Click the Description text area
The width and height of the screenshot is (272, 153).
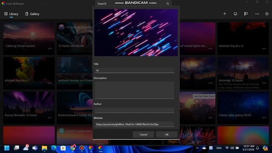pyautogui.click(x=134, y=91)
